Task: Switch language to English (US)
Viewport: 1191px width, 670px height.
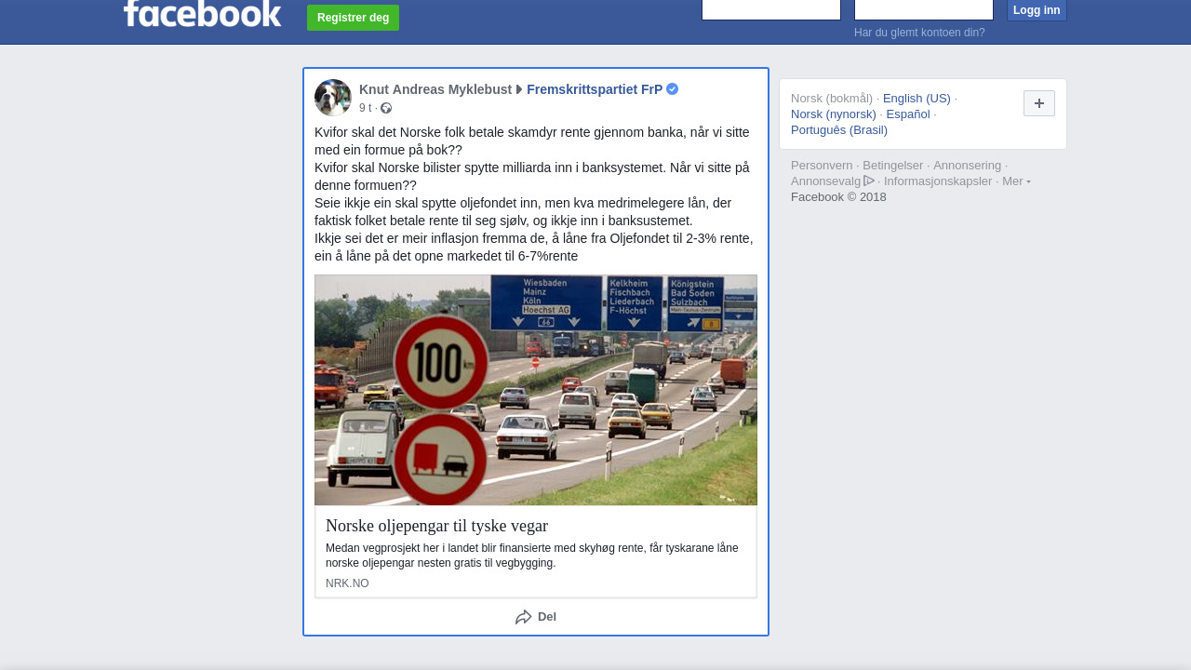Action: pos(917,98)
